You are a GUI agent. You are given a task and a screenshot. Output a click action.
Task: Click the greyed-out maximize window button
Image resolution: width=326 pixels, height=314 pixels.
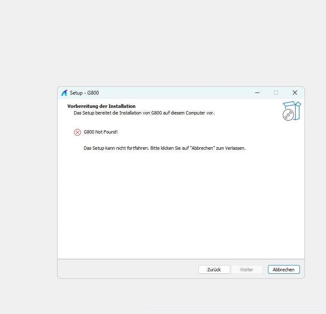click(276, 93)
